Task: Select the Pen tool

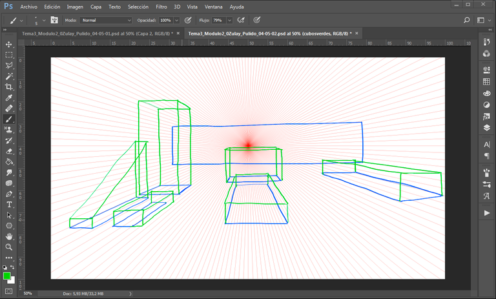Action: [x=9, y=194]
